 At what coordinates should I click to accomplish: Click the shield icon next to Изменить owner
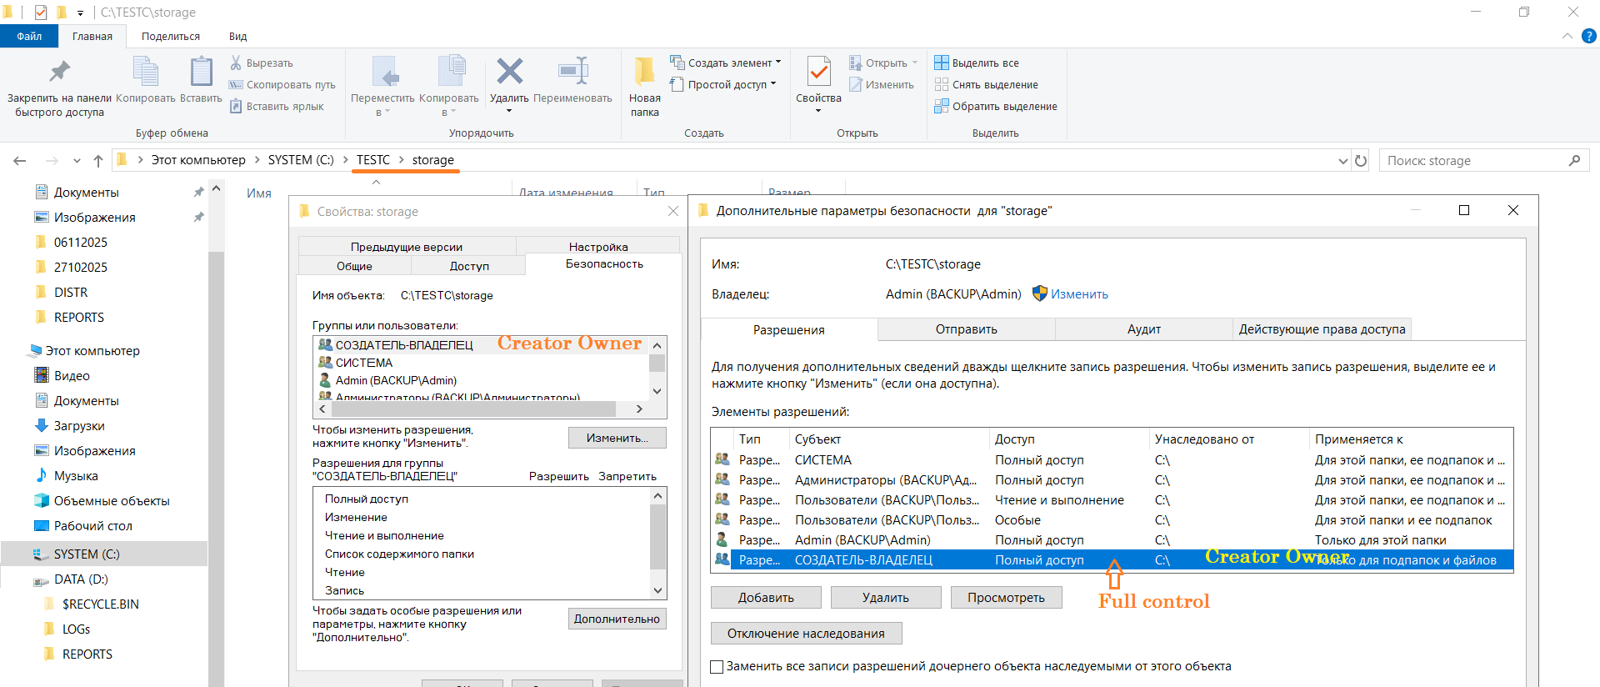tap(1039, 293)
